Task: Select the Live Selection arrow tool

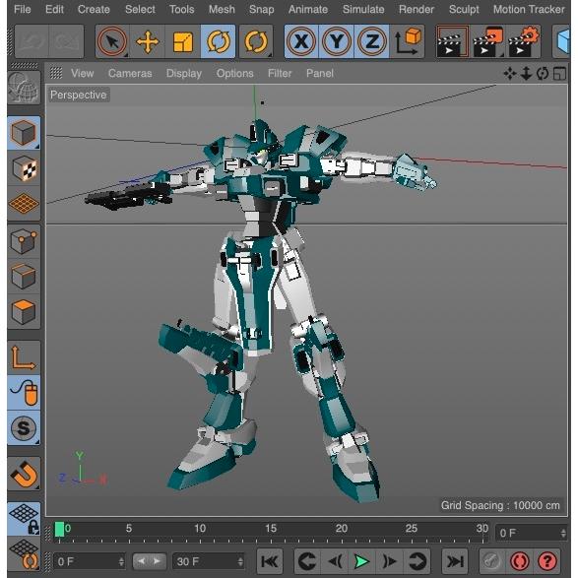Action: 112,41
